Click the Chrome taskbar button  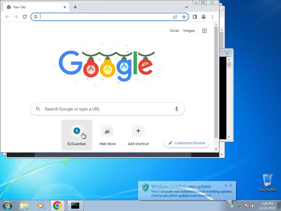pos(57,206)
